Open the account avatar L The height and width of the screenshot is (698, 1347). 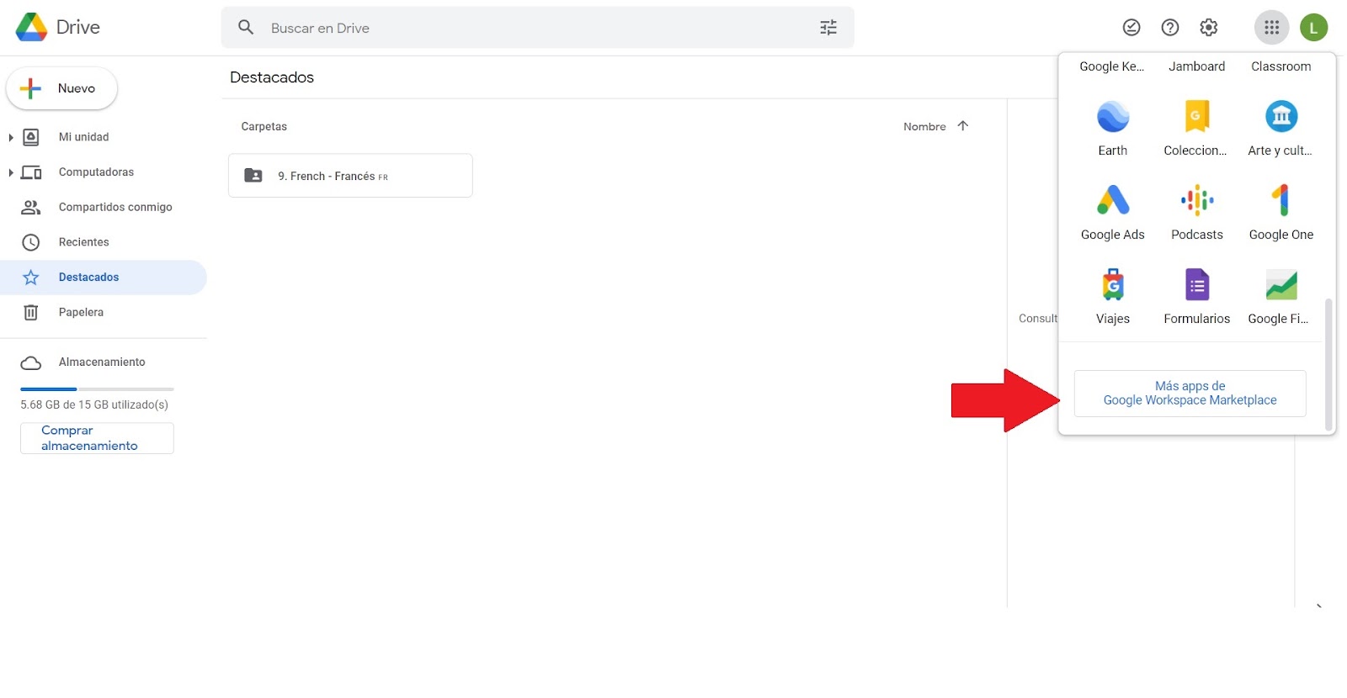click(1313, 28)
